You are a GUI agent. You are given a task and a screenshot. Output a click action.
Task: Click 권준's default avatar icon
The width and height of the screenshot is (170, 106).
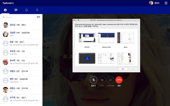click(6, 43)
